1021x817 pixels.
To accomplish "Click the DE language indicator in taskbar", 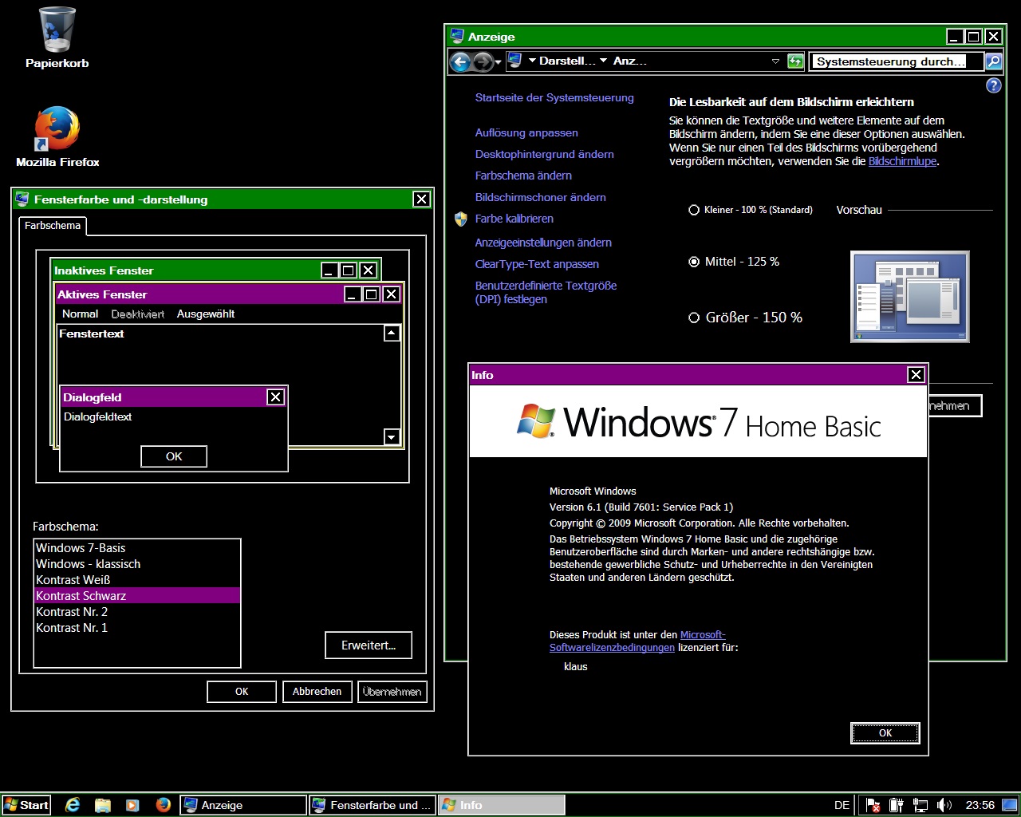I will (842, 805).
